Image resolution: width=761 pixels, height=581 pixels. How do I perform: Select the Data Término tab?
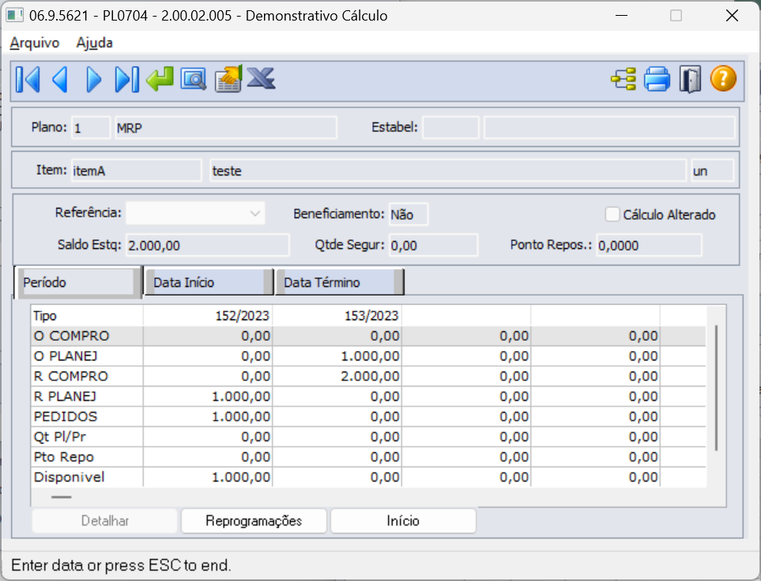(338, 281)
